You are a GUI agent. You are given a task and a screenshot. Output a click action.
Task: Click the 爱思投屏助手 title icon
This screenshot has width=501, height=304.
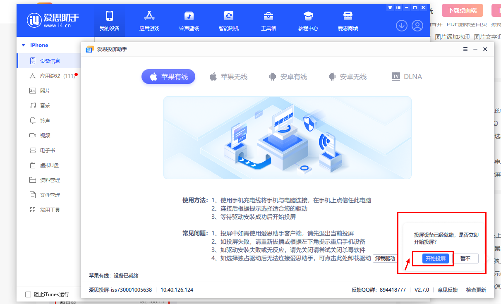pyautogui.click(x=90, y=49)
